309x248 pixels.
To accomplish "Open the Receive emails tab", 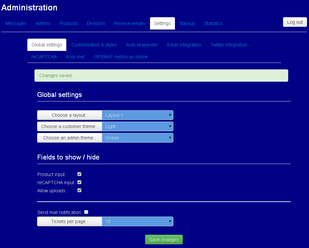I will 129,23.
